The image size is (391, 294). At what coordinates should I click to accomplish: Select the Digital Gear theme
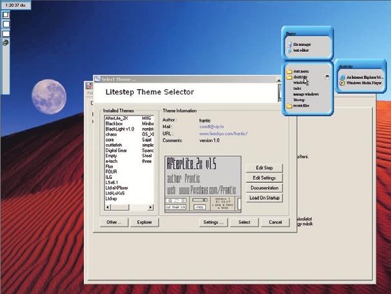coord(116,151)
